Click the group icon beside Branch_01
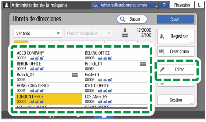Screen dimensions: 206x122 click(x=143, y=64)
